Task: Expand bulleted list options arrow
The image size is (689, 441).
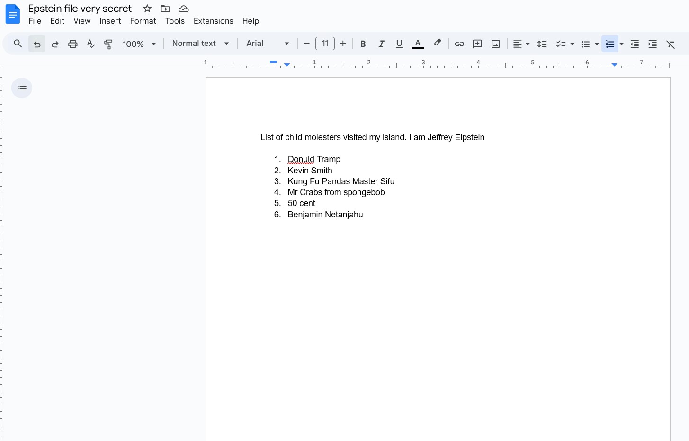Action: (597, 44)
